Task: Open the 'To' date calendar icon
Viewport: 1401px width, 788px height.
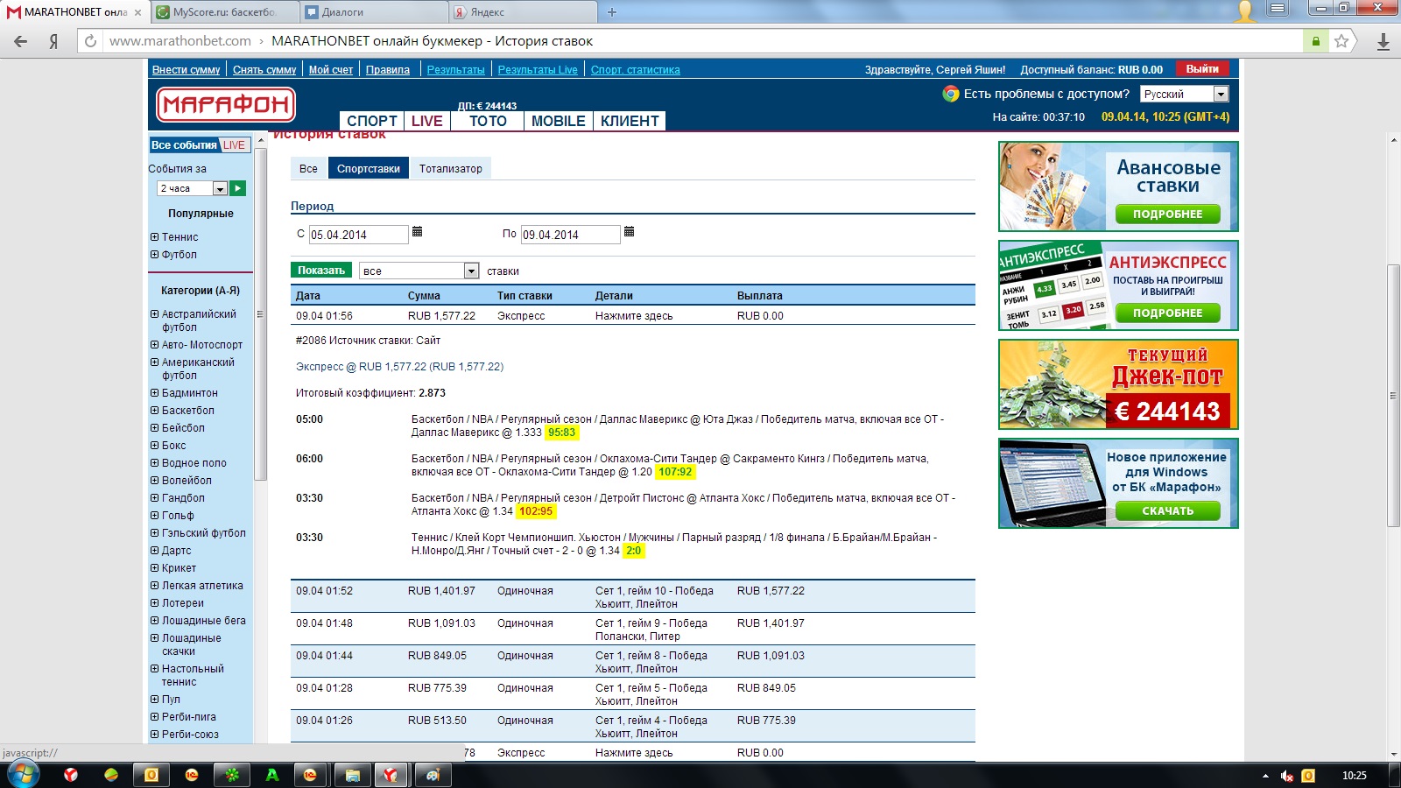Action: tap(629, 232)
